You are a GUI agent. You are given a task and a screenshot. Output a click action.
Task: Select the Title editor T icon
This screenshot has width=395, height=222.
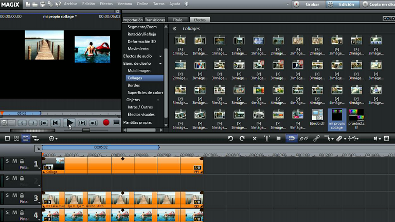pyautogui.click(x=267, y=138)
